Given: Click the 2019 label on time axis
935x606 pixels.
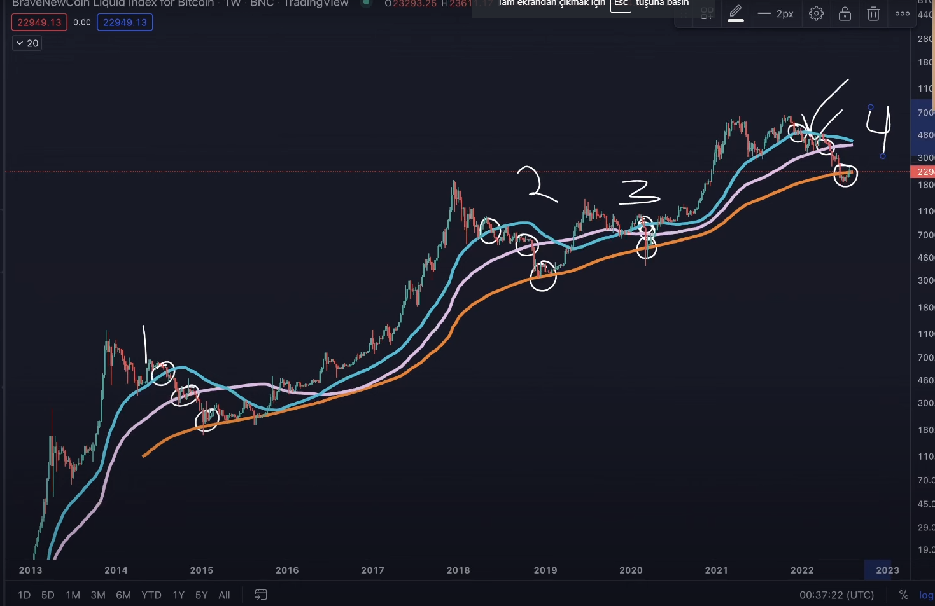Looking at the screenshot, I should [x=545, y=570].
